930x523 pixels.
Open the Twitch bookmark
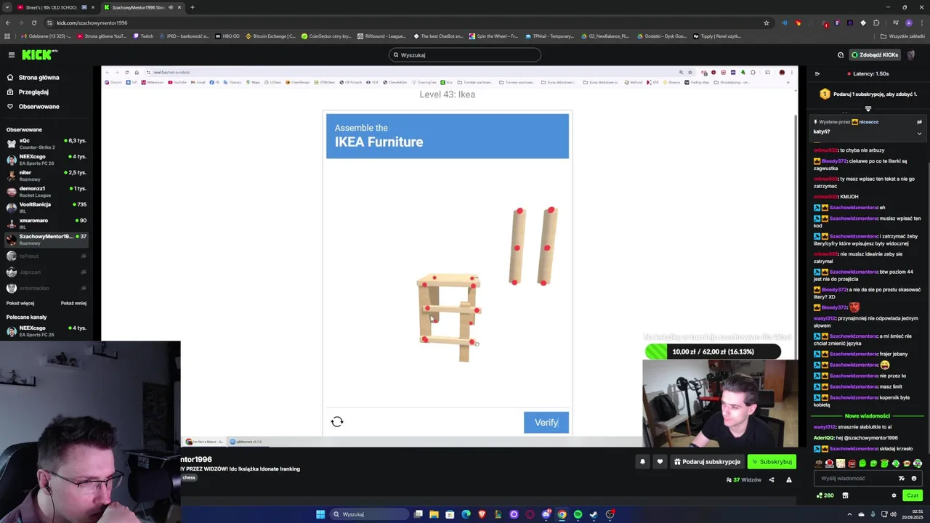[x=144, y=36]
